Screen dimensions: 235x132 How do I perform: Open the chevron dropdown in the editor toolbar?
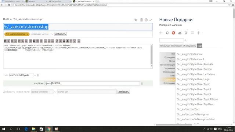pyautogui.click(x=75, y=41)
